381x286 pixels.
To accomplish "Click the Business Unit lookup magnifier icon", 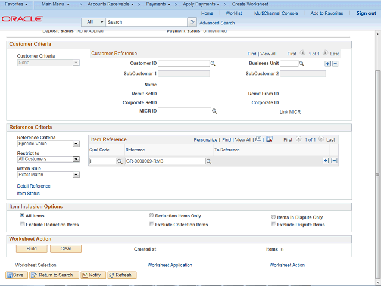I will (x=302, y=63).
